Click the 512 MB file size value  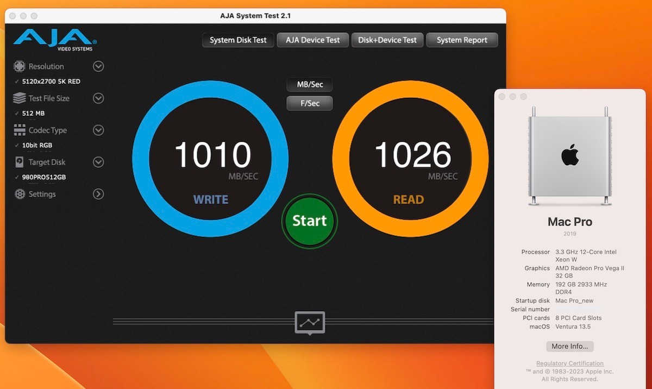(33, 114)
